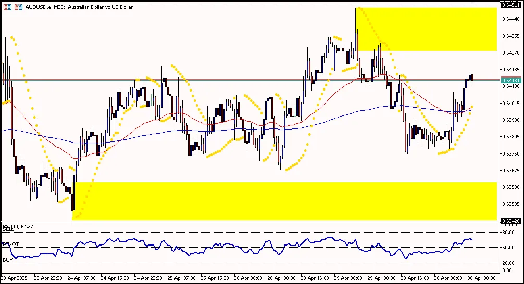Select the lower yellow zone rectangle
This screenshot has height=284, width=524.
point(285,201)
